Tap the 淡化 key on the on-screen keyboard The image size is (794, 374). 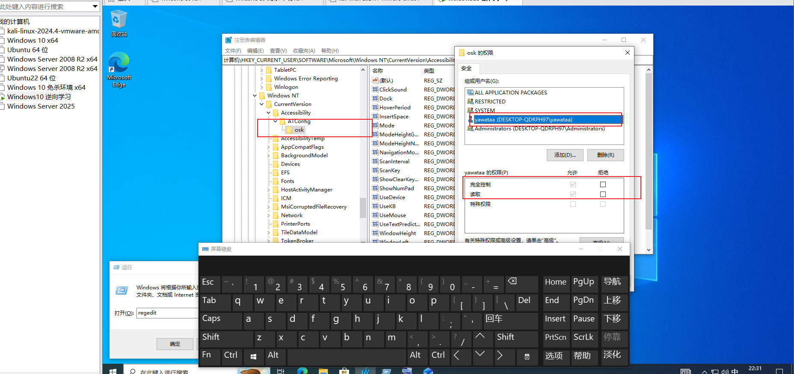click(614, 357)
